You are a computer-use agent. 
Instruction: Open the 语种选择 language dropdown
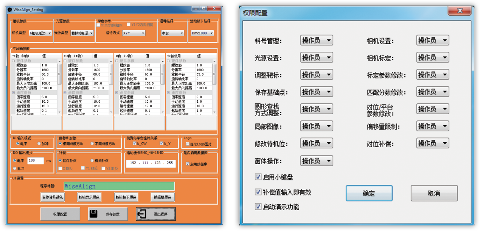[172, 33]
